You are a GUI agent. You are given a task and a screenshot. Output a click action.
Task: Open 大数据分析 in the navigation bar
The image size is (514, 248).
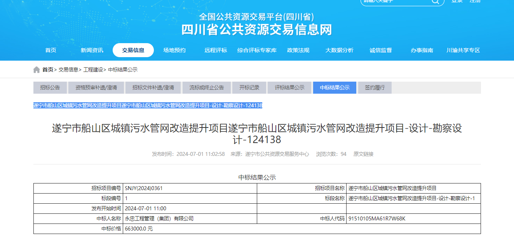pos(339,50)
